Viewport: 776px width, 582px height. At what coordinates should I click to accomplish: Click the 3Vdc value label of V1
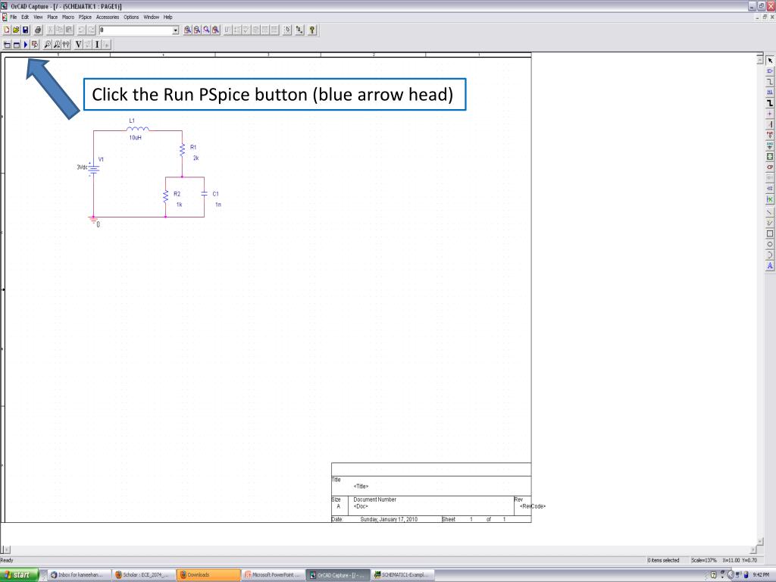coord(82,167)
